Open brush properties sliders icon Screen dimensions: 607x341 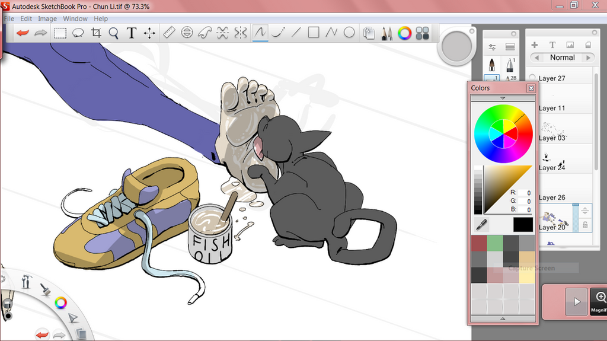(x=492, y=47)
